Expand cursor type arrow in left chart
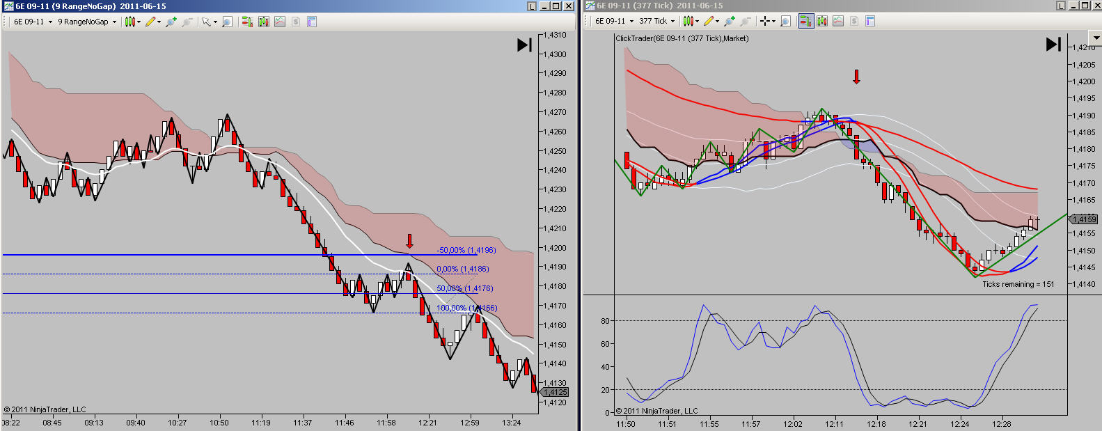 click(214, 22)
